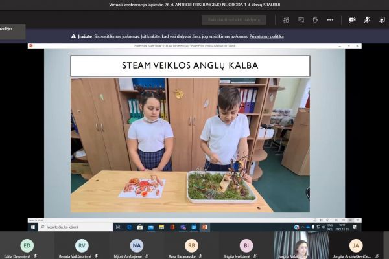This screenshot has height=259, width=389.
Task: Open Mail on the shared taskbar
Action: tap(150, 227)
